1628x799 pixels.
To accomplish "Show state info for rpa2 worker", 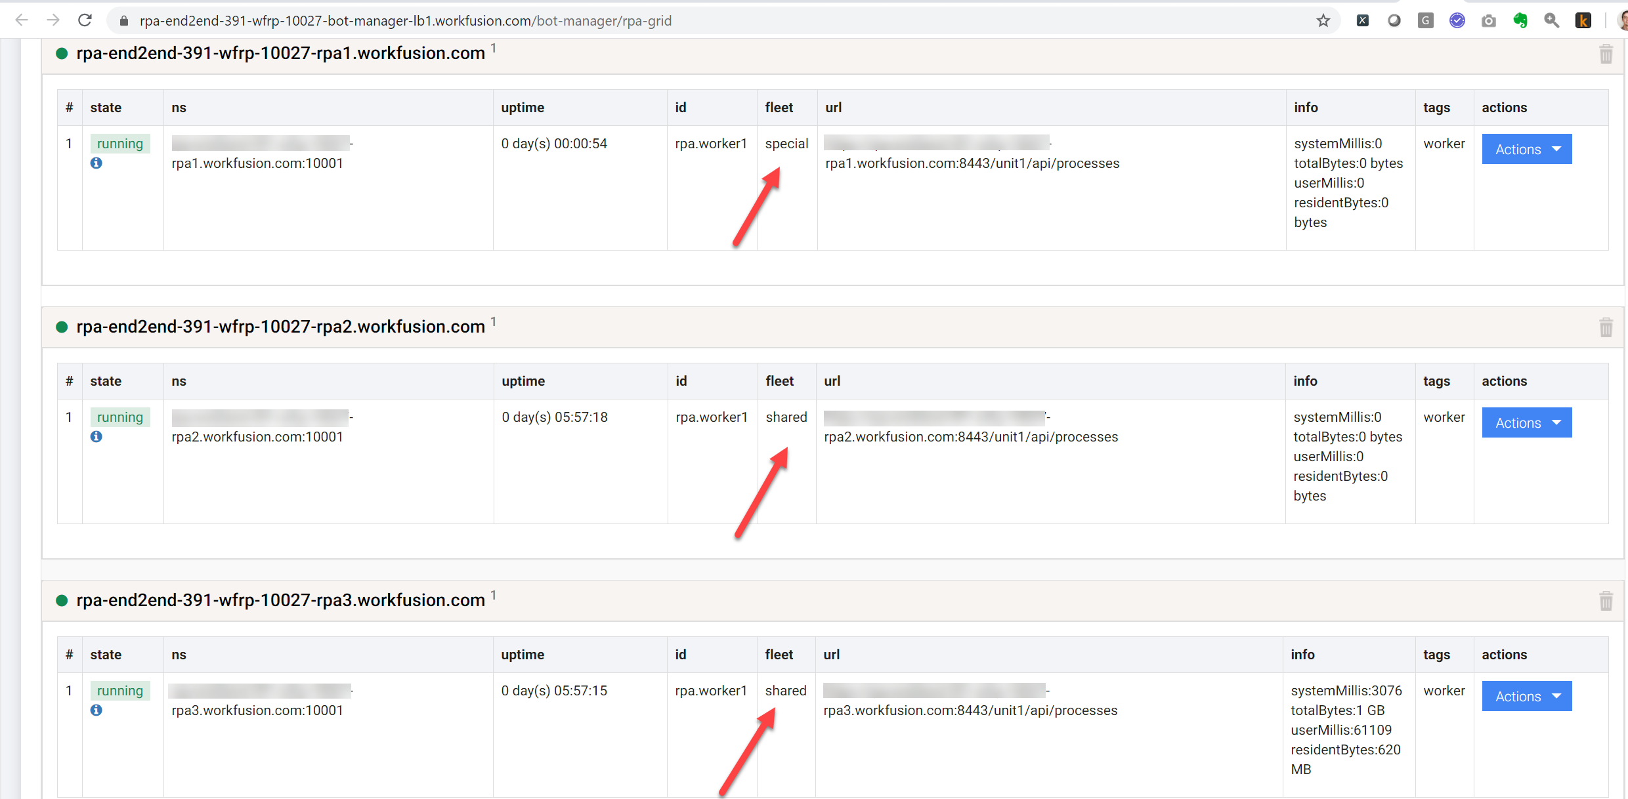I will click(96, 437).
